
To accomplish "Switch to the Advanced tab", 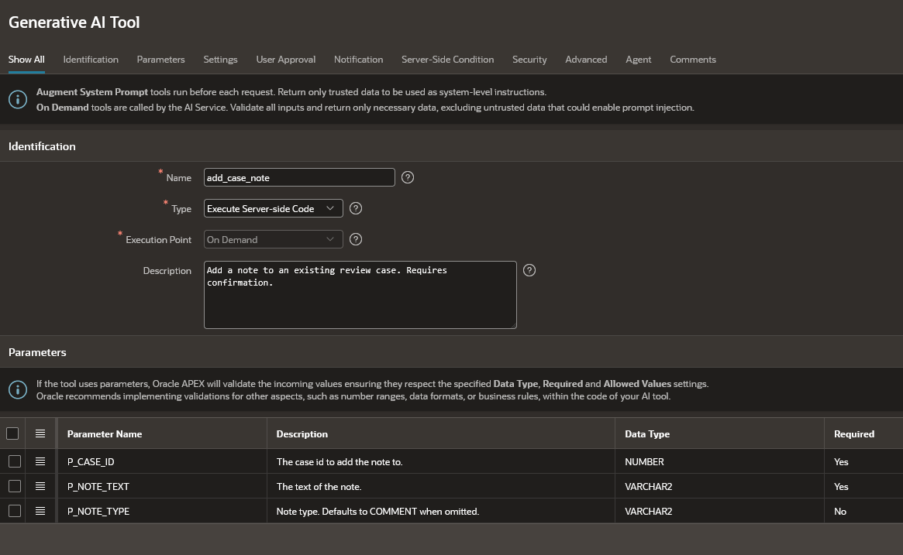I will pyautogui.click(x=586, y=60).
